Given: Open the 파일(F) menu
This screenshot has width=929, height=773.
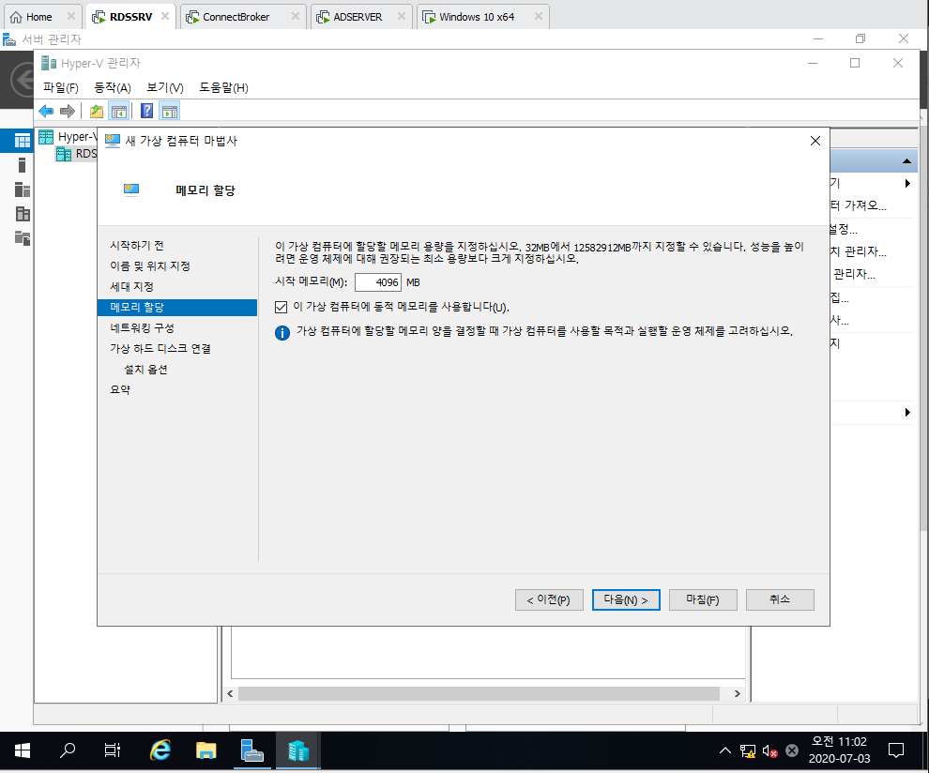Looking at the screenshot, I should point(60,87).
